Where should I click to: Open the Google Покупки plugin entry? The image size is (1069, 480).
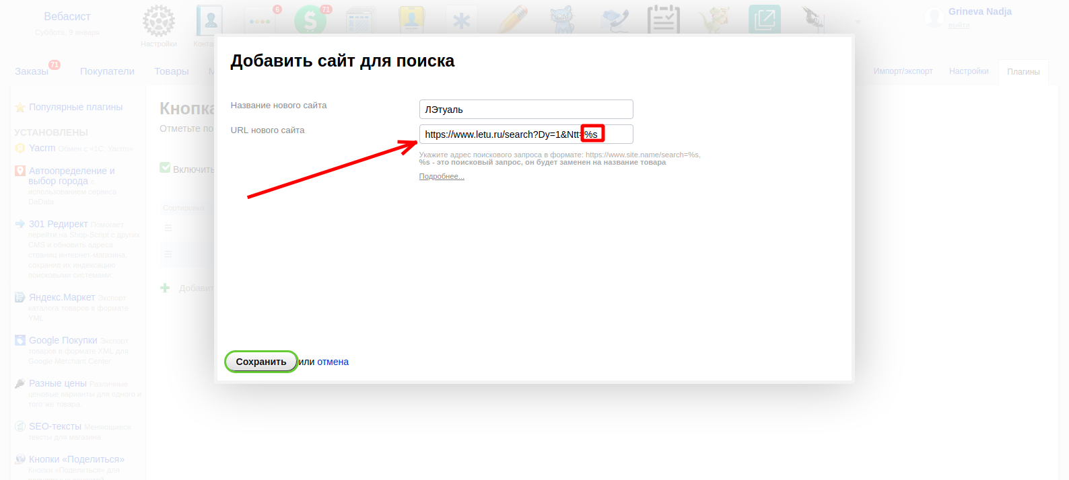[63, 340]
